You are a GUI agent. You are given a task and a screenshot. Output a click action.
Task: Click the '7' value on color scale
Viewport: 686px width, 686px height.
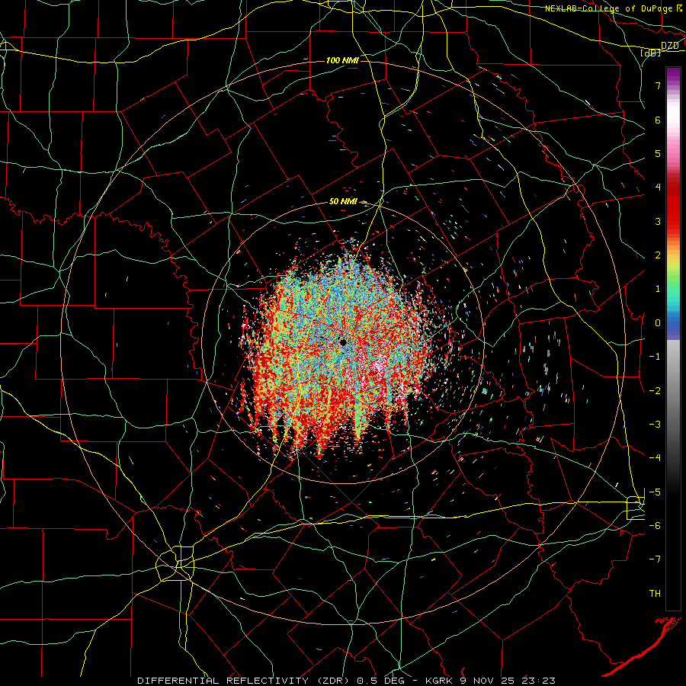pos(658,85)
